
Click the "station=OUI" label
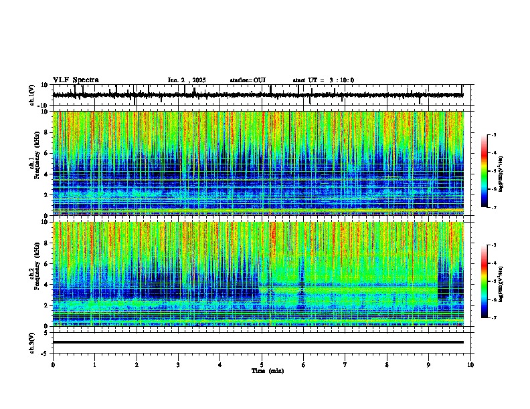tap(248, 80)
